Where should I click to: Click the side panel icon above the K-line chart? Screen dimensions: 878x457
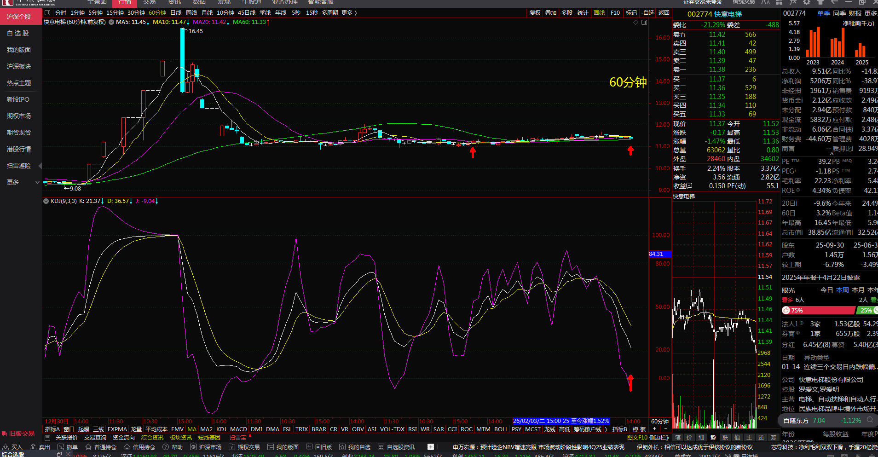pos(644,22)
